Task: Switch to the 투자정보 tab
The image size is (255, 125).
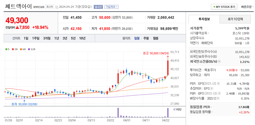Action: 204,19
